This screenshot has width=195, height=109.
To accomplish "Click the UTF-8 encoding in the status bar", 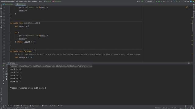I will pos(175,108).
